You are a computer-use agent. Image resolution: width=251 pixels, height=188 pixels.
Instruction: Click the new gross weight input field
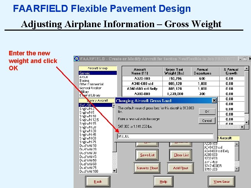[x=165, y=136]
